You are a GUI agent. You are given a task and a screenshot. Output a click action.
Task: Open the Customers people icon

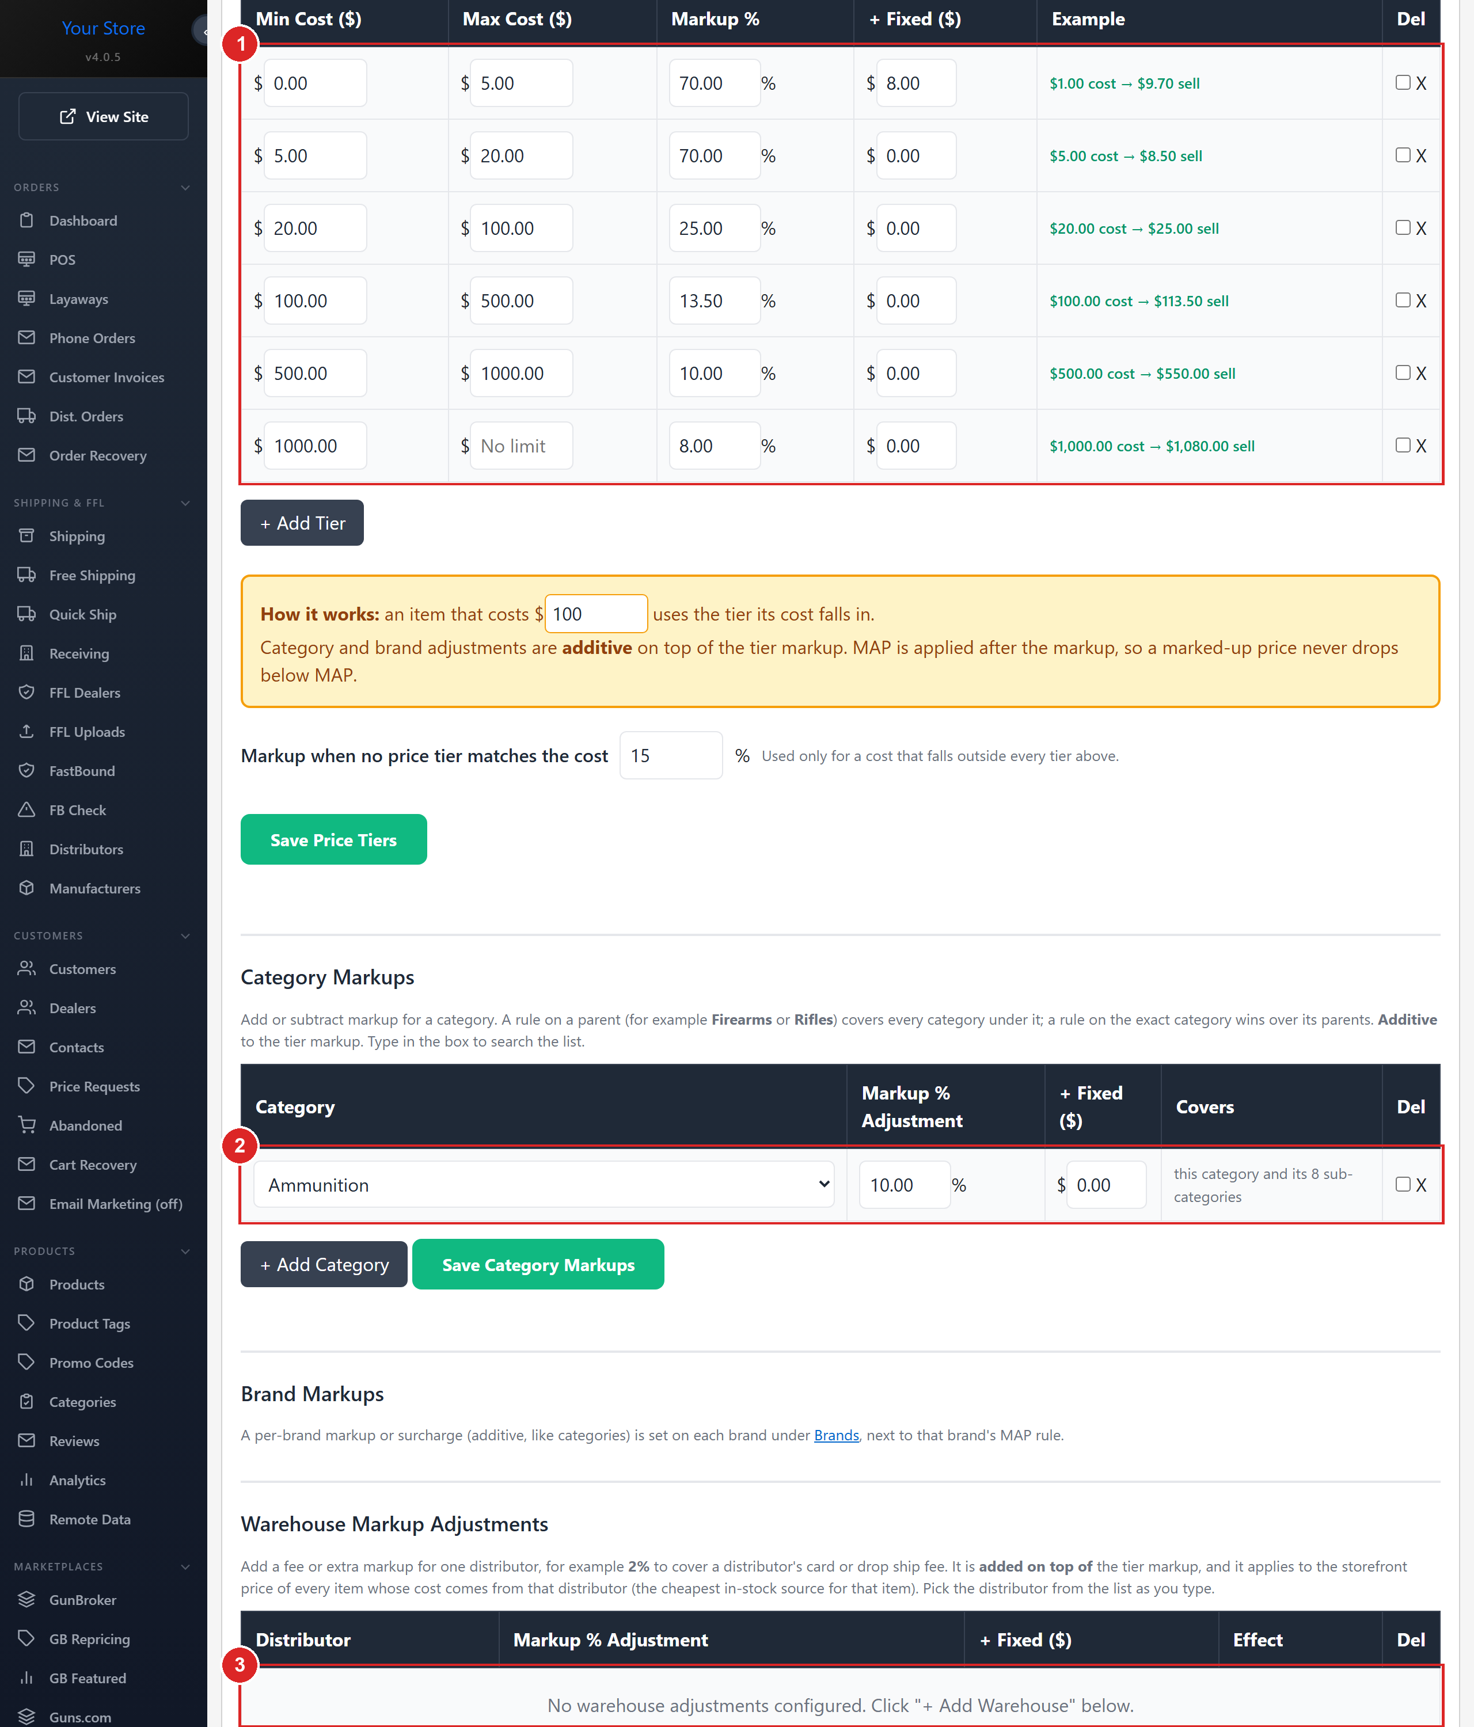point(26,968)
